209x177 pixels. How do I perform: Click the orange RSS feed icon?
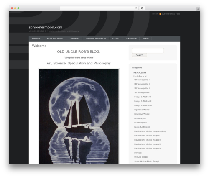point(160,14)
